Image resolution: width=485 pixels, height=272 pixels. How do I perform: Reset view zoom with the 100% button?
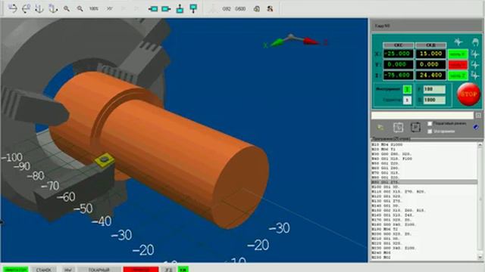pos(94,9)
